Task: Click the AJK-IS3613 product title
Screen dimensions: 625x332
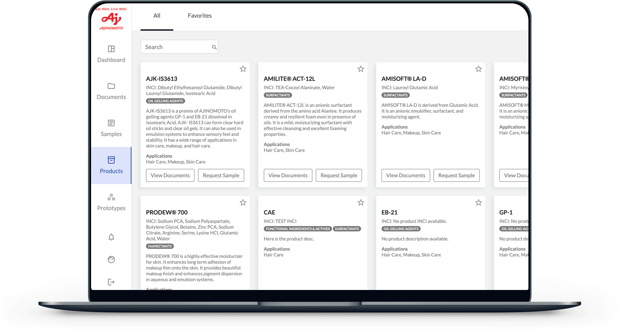Action: [x=162, y=79]
